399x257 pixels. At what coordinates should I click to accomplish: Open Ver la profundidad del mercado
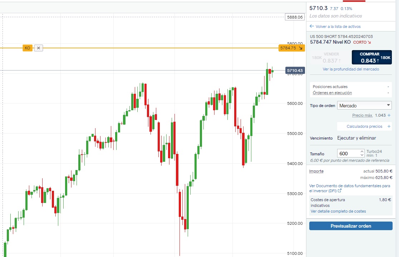351,69
